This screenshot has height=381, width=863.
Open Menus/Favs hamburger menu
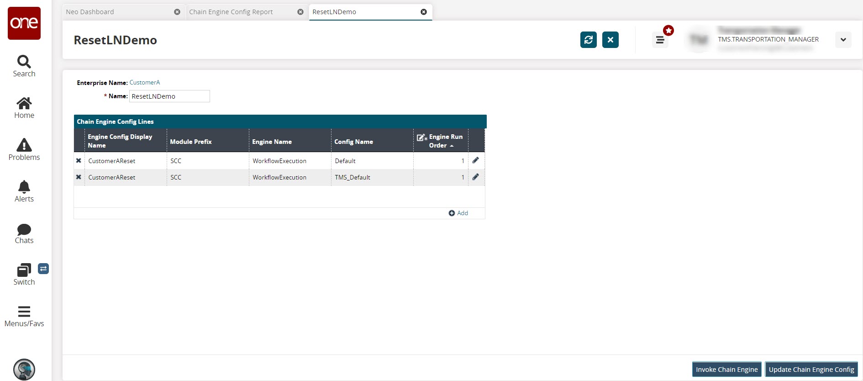coord(24,316)
